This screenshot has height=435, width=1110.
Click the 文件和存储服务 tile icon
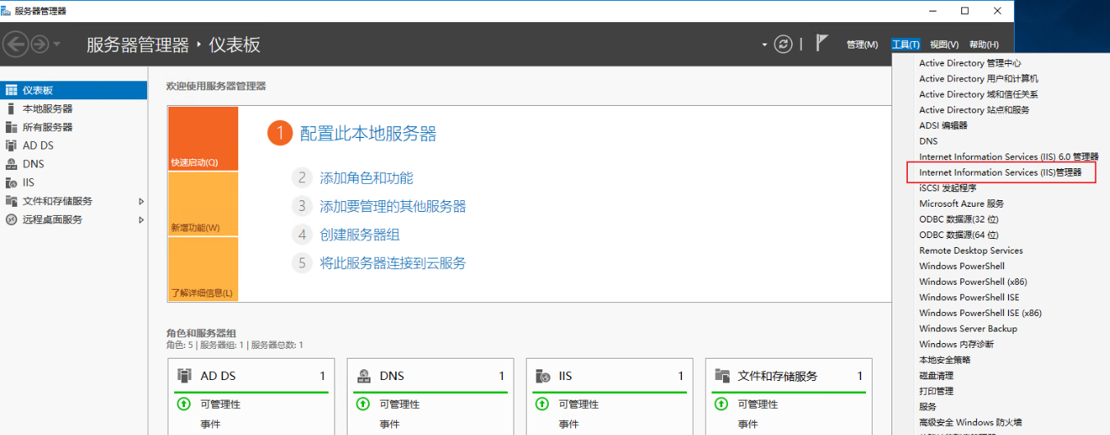pos(722,376)
